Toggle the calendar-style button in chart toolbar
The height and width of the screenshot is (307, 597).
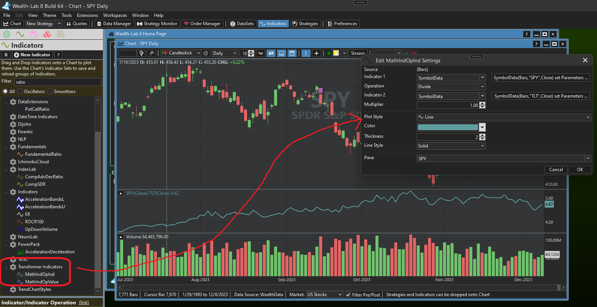(292, 53)
